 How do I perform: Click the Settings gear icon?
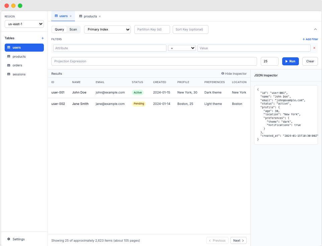[x=9, y=239]
